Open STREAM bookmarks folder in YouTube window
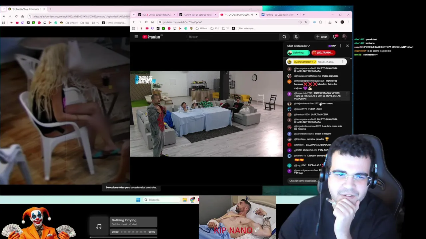426x239 pixels. (x=201, y=29)
